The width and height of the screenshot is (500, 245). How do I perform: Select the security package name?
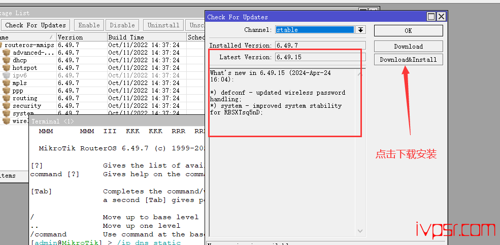pyautogui.click(x=27, y=106)
